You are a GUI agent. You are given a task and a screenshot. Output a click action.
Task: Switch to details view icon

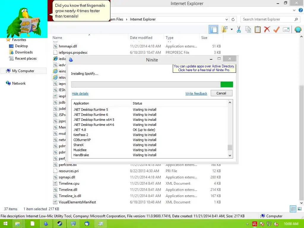[293, 209]
